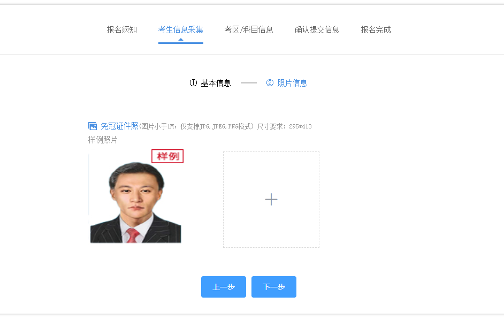Click step ② 照片信息
The width and height of the screenshot is (504, 319).
287,83
